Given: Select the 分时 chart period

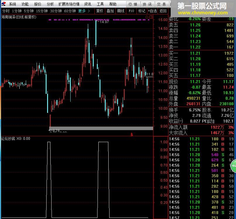Looking at the screenshot, I should 6,11.
